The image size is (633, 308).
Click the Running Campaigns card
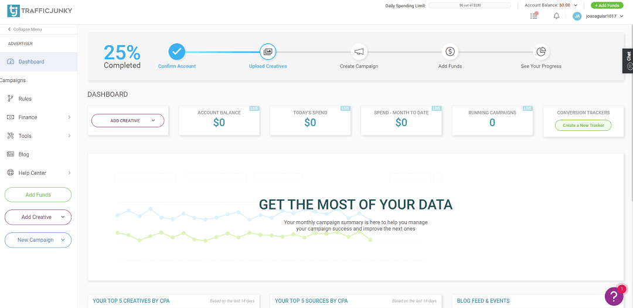click(492, 121)
